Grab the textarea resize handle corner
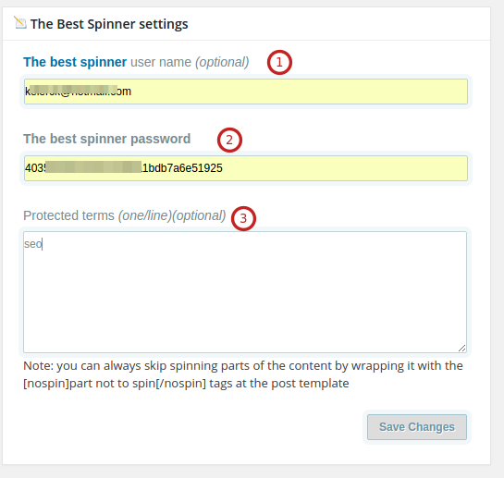 pyautogui.click(x=461, y=349)
